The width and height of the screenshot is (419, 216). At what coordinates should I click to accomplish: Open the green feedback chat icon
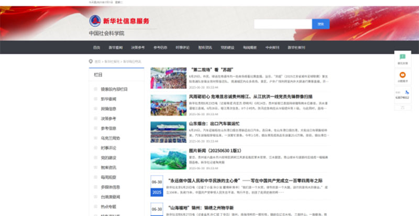coord(402,57)
